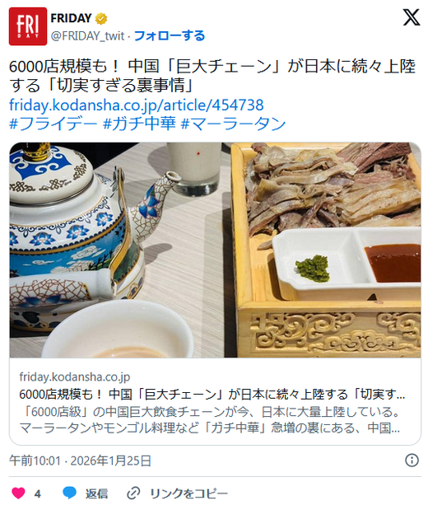This screenshot has height=505, width=428.
Task: Click the リンクをコピー text
Action: pos(189,493)
